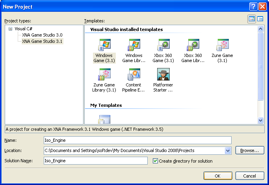
Task: Click the templates list vertical scrollbar thumb
Action: tap(260, 67)
